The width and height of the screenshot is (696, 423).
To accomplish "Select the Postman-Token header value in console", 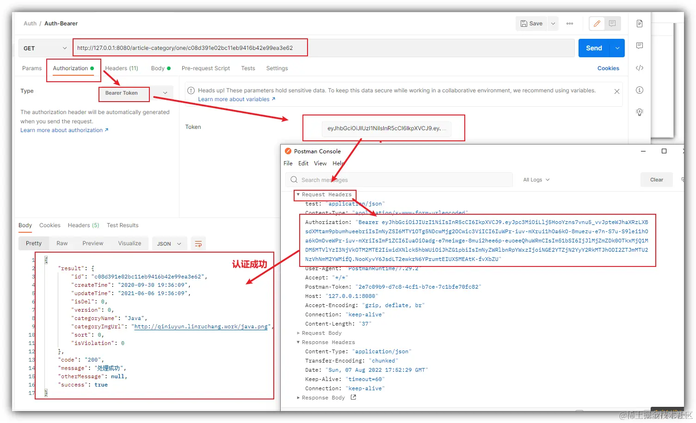I will [418, 287].
